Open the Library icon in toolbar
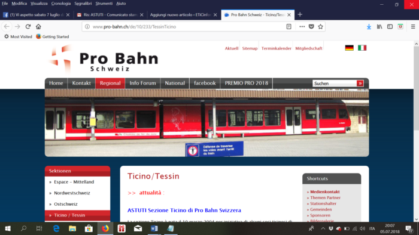The width and height of the screenshot is (419, 235). tap(379, 27)
